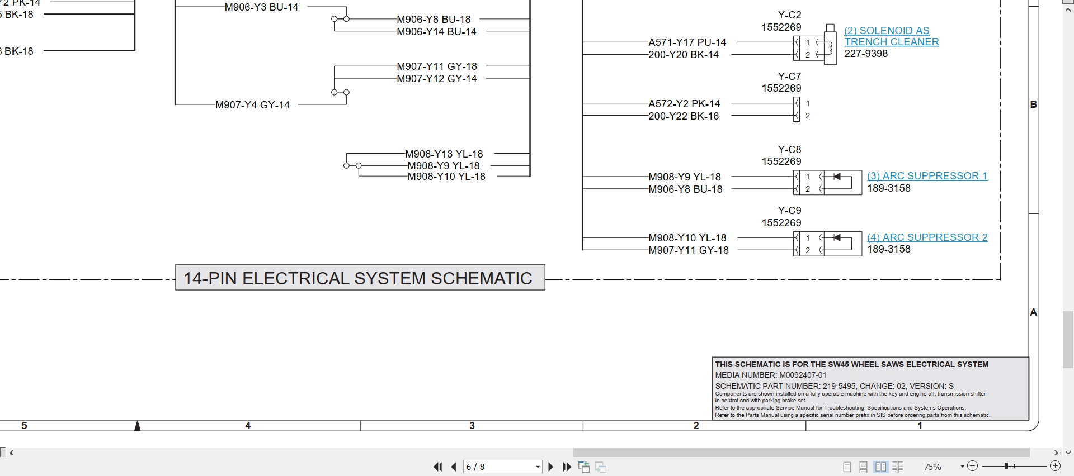
Task: Click the MEDIA NUMBER: M0092407-01 text
Action: 770,375
